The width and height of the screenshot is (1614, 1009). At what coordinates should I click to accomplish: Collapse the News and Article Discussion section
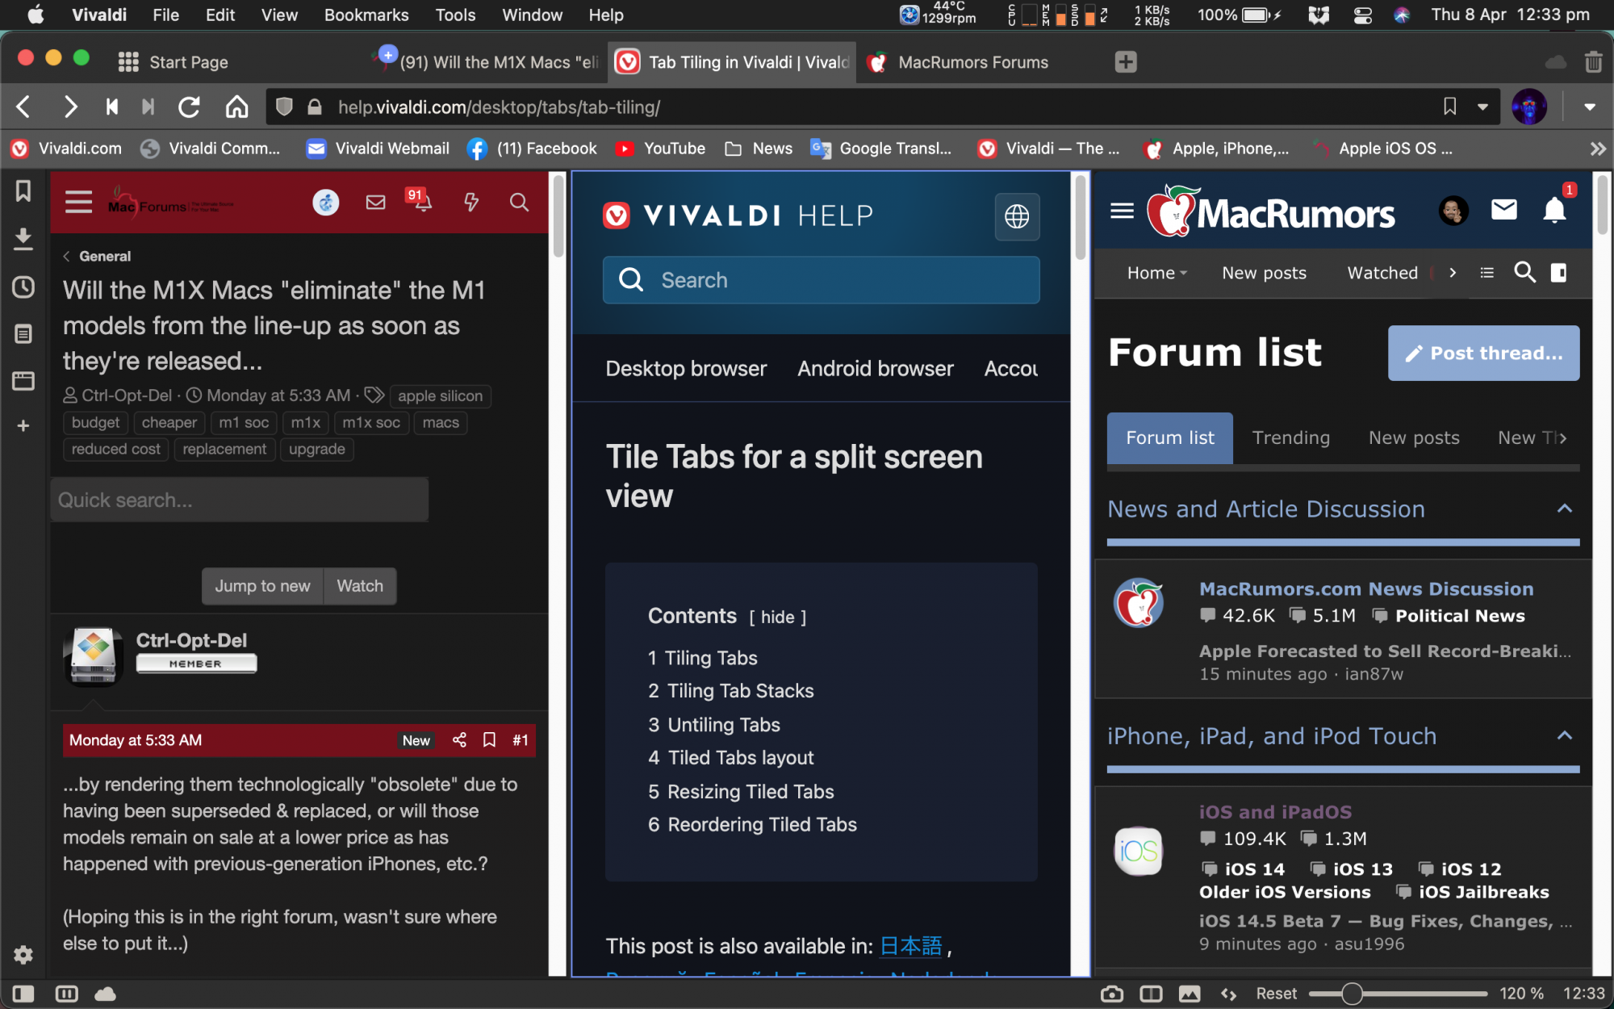click(1565, 509)
